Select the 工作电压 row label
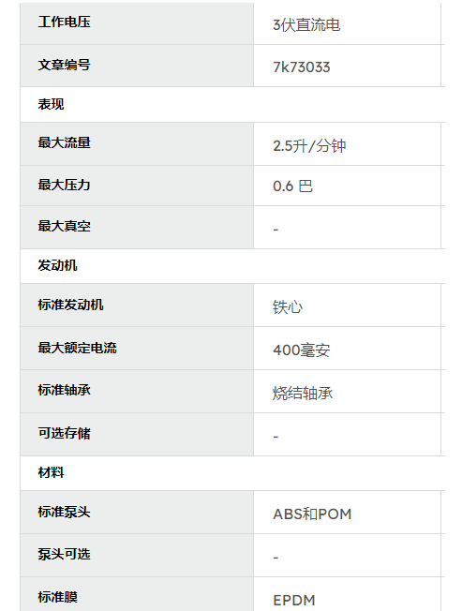Viewport: 462px width, 611px height. click(65, 22)
